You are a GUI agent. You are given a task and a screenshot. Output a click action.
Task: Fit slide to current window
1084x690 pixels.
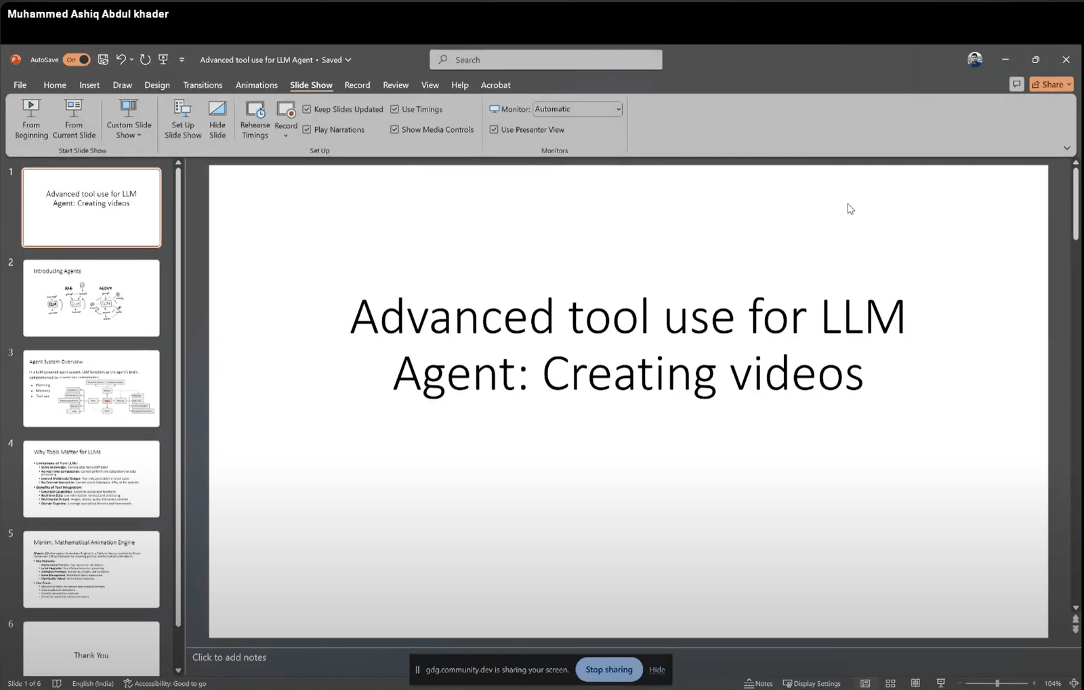[1074, 683]
